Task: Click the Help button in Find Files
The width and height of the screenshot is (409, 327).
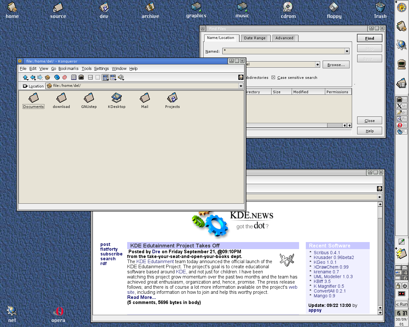Action: (370, 131)
